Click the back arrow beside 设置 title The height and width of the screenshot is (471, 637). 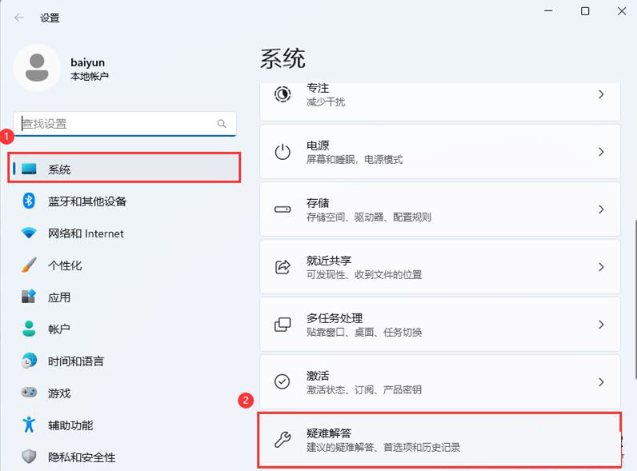(19, 18)
